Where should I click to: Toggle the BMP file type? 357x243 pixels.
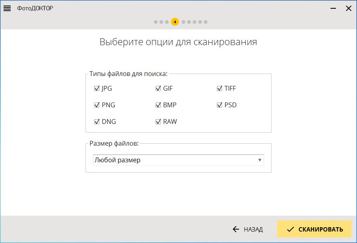click(158, 105)
